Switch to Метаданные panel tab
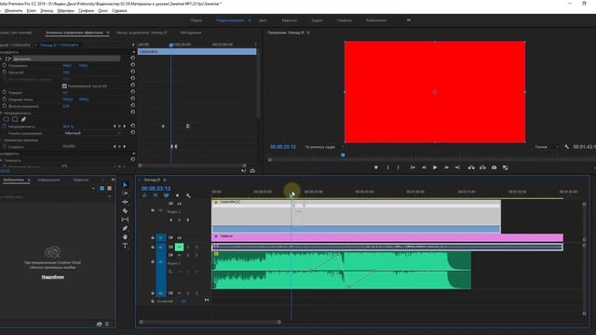 (190, 33)
